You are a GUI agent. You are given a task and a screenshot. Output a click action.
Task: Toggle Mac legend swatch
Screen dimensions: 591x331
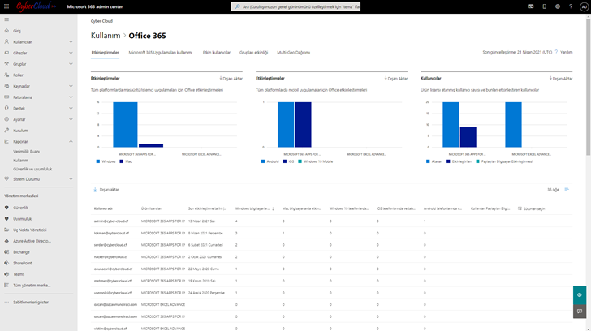[122, 161]
